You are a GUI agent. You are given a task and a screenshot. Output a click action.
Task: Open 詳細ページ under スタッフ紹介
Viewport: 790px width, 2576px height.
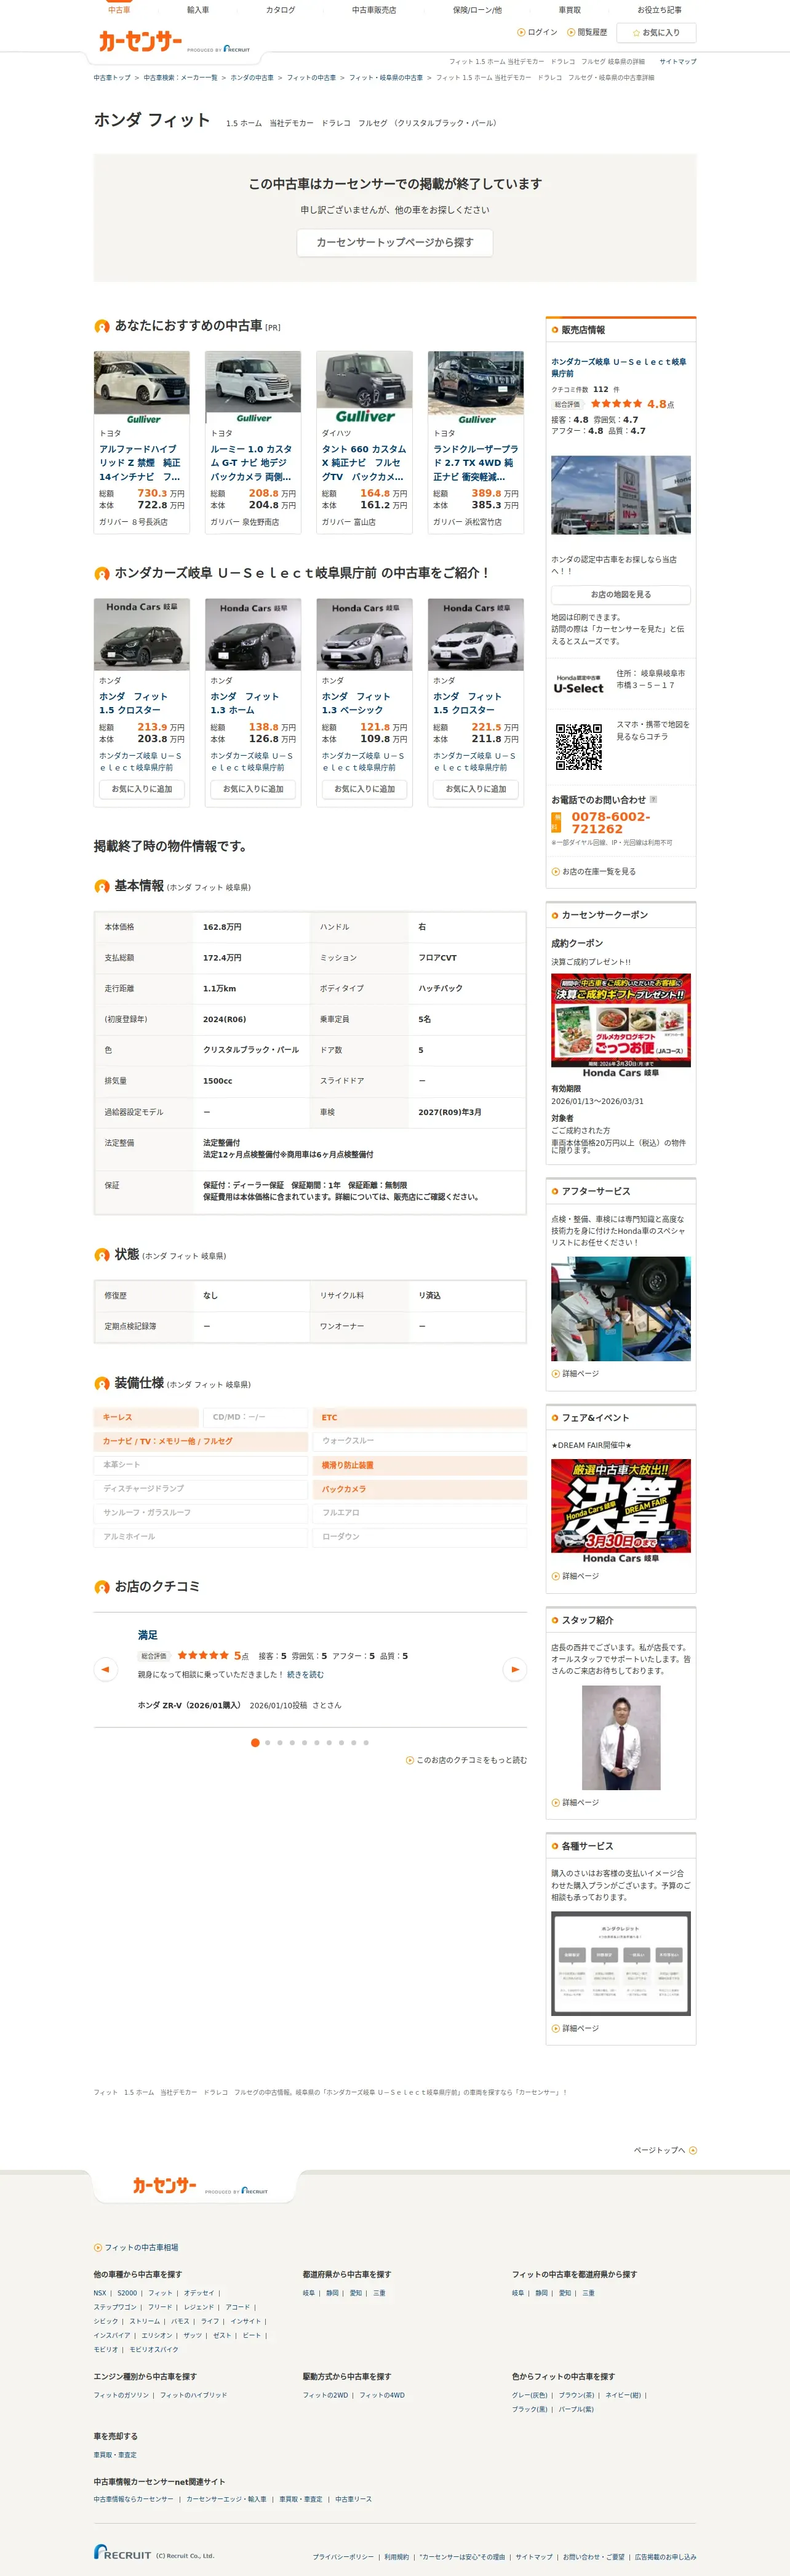pos(575,1803)
